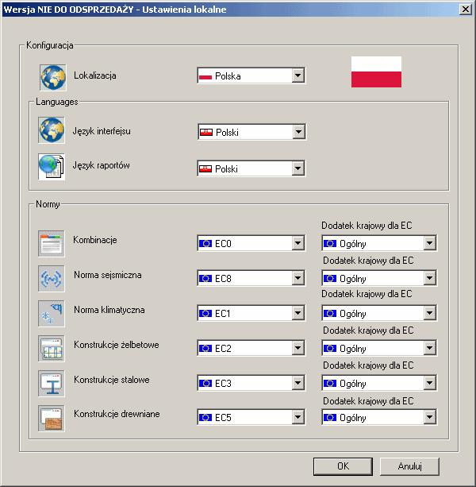Open the Ogólny annex dropdown for Konstrukcje stalowe
Screen dimensions: 476x487
tap(379, 383)
